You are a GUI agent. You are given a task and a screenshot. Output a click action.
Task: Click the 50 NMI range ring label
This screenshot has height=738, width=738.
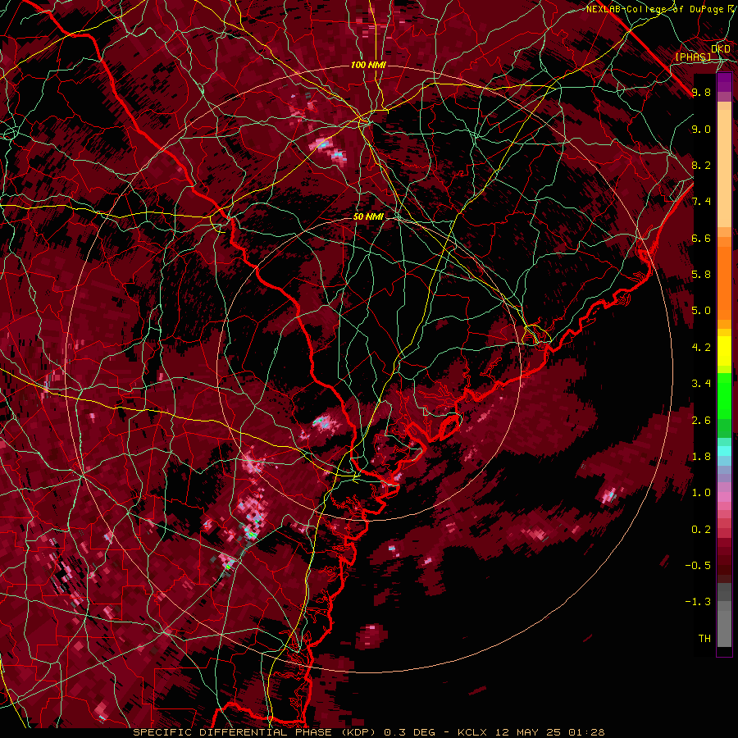tap(368, 216)
